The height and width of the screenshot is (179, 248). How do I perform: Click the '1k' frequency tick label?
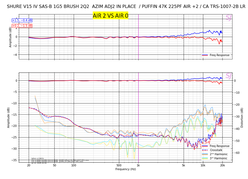coord(138,165)
